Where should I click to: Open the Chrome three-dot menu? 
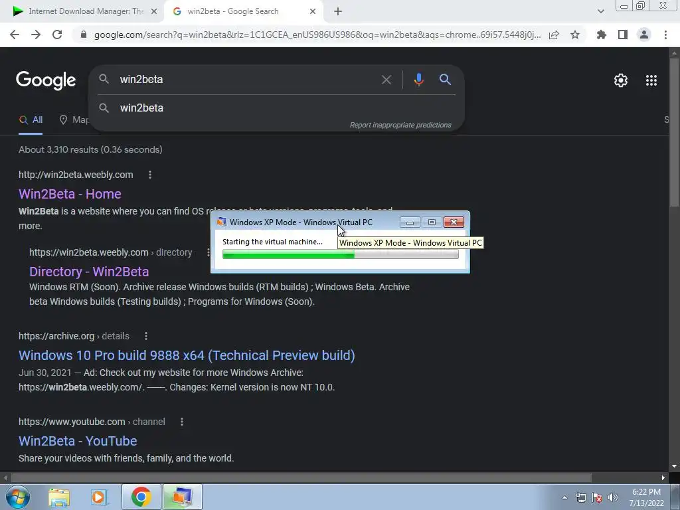[665, 35]
